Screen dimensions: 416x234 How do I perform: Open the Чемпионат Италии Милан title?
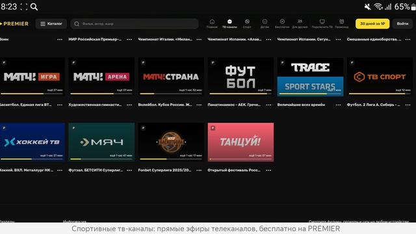(165, 39)
